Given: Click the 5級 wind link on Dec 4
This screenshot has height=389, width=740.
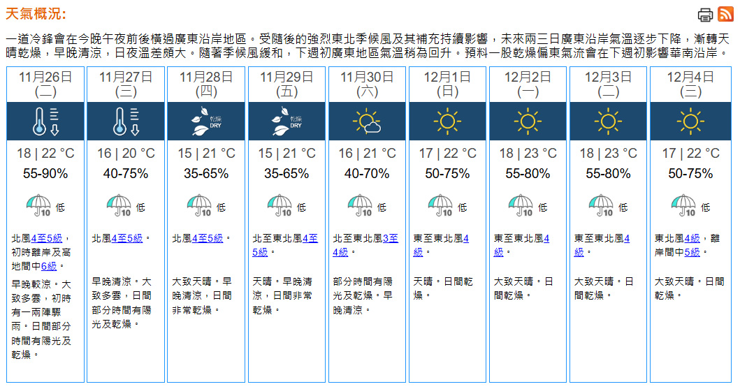Looking at the screenshot, I should [x=692, y=252].
